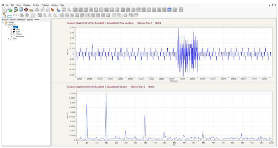This screenshot has height=148, width=278.
Task: Click the Line2 diagonal line icon
Action: 11,39
